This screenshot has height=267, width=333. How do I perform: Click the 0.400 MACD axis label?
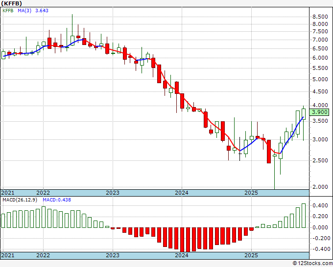tap(320, 205)
